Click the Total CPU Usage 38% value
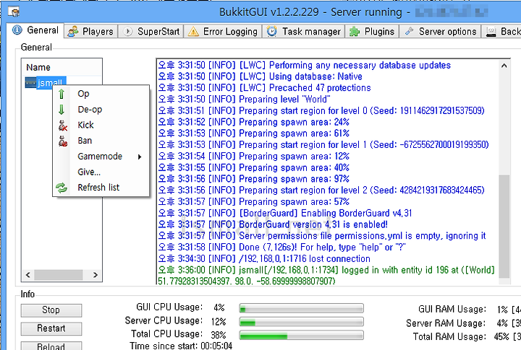The image size is (521, 350). [x=219, y=335]
